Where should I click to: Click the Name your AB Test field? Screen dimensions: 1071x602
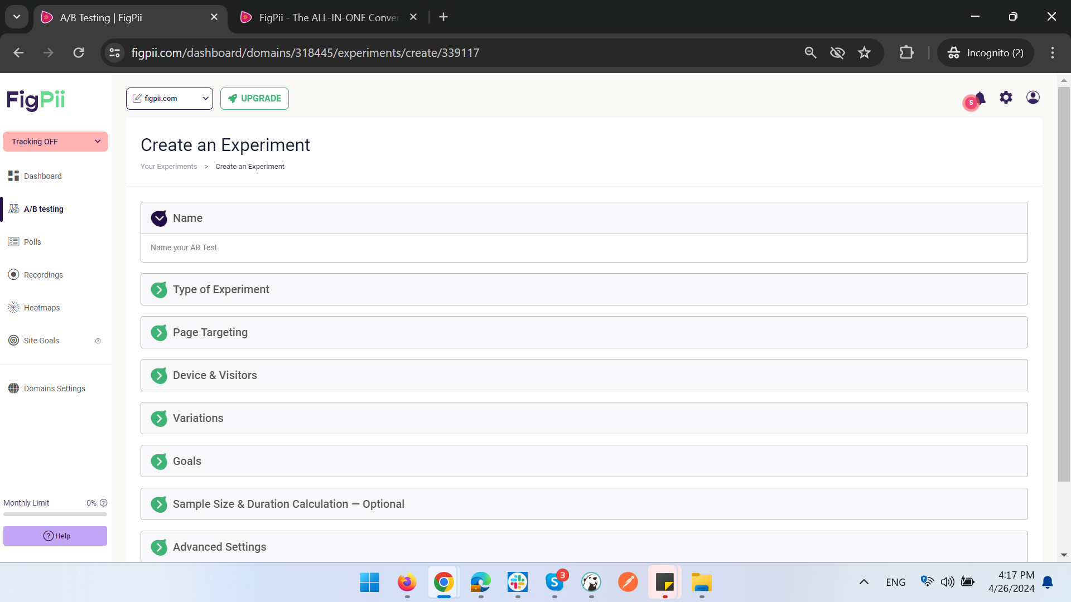(x=583, y=248)
